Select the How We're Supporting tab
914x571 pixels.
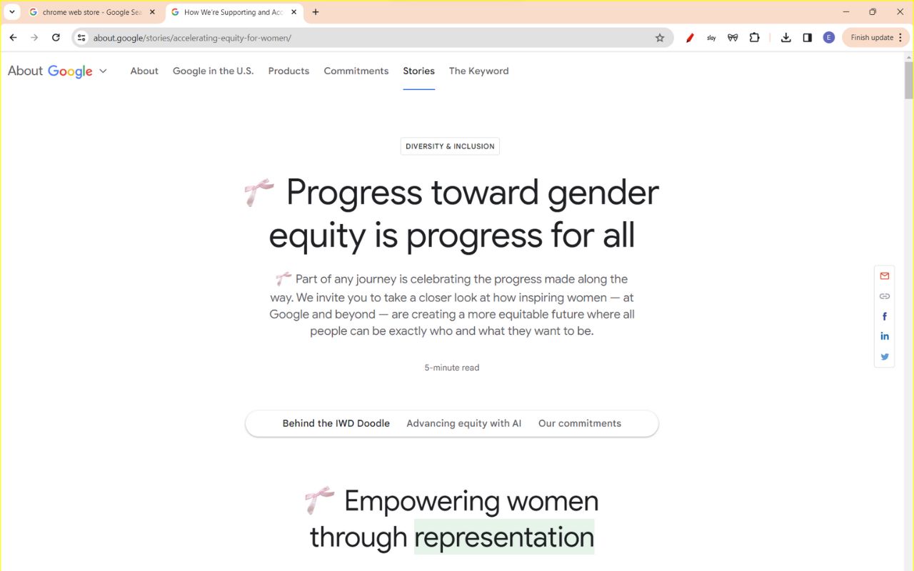[234, 12]
